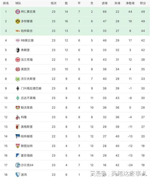The height and width of the screenshot is (179, 150).
Task: Click the Hertha Berlin flag logo
Action: pyautogui.click(x=18, y=136)
